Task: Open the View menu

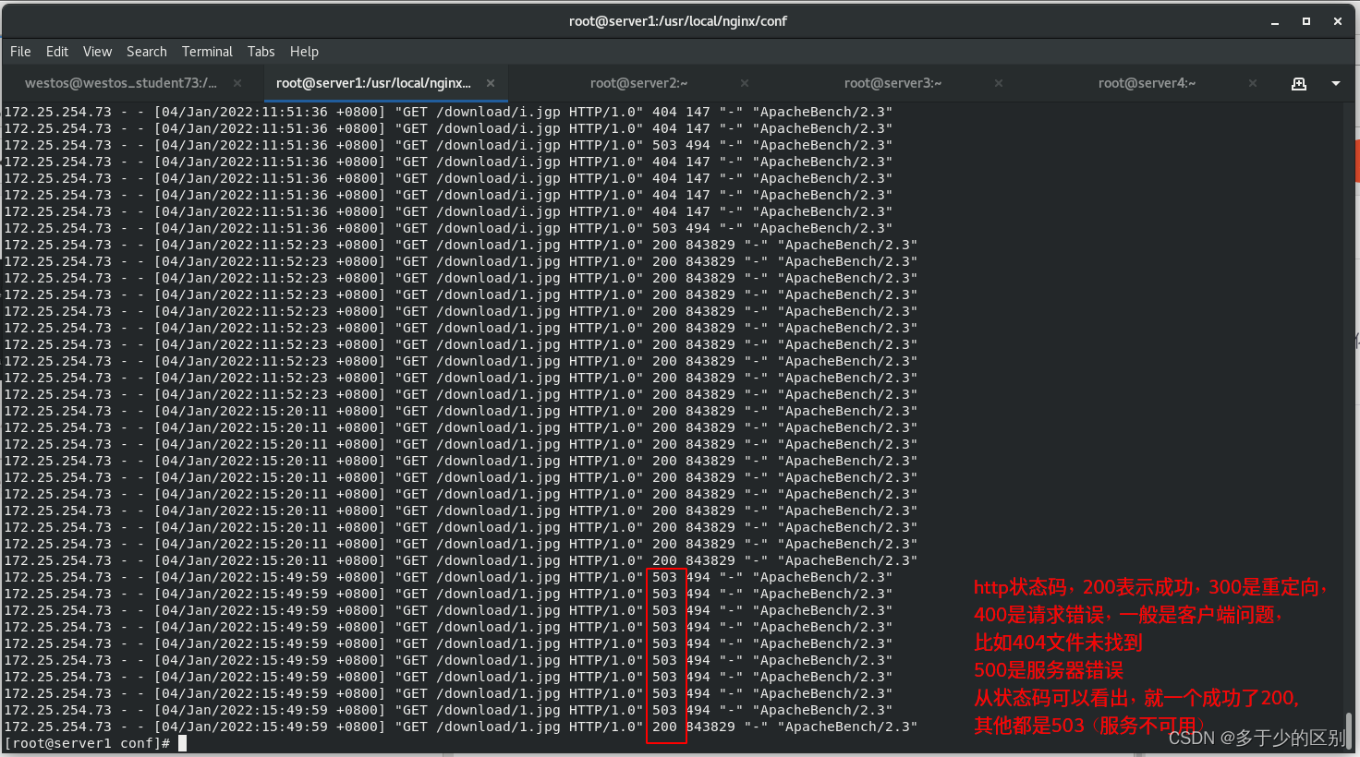Action: pyautogui.click(x=97, y=52)
